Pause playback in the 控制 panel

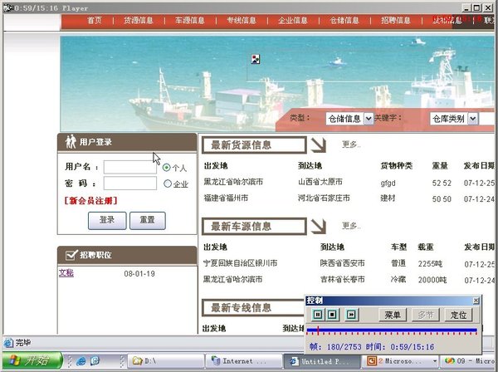[x=318, y=315]
